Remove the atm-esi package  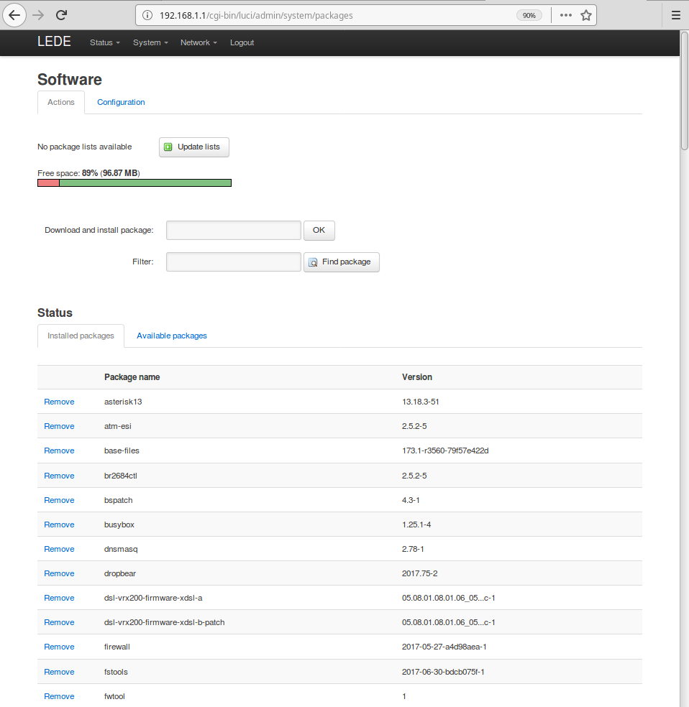tap(59, 426)
